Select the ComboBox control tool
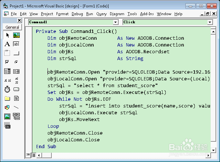 [x=7, y=71]
